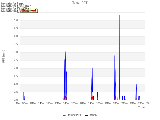Click the y-axis tick label 4.0
Viewport: 160px width, 120px height.
[x=16, y=36]
